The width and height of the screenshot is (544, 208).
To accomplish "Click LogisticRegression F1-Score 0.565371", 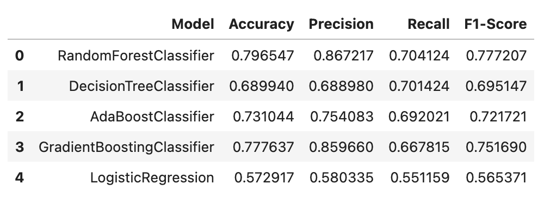I will [496, 178].
